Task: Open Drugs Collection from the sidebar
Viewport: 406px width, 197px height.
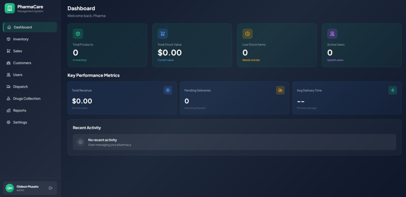Action: tap(26, 99)
